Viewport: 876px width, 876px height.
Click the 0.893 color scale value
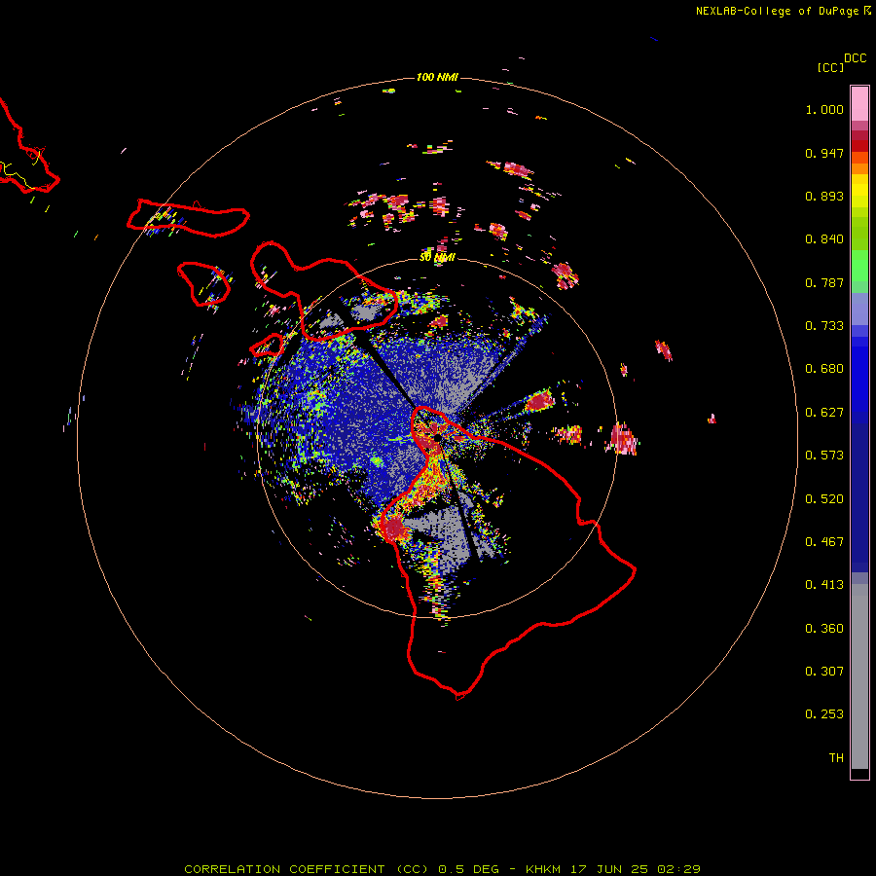824,196
